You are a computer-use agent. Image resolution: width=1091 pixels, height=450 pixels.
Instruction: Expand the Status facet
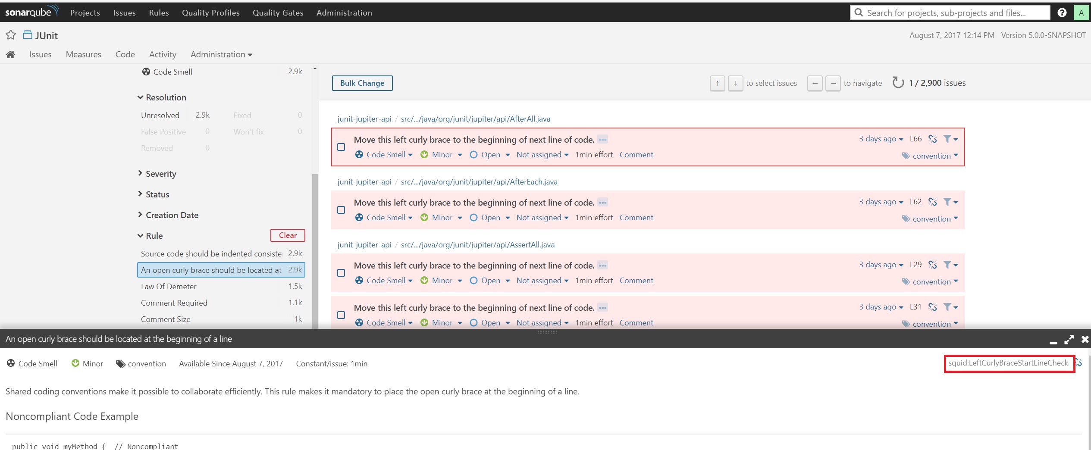tap(153, 194)
